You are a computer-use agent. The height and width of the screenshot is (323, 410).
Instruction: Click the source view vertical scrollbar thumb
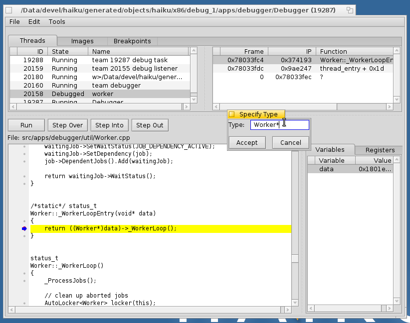(295, 258)
